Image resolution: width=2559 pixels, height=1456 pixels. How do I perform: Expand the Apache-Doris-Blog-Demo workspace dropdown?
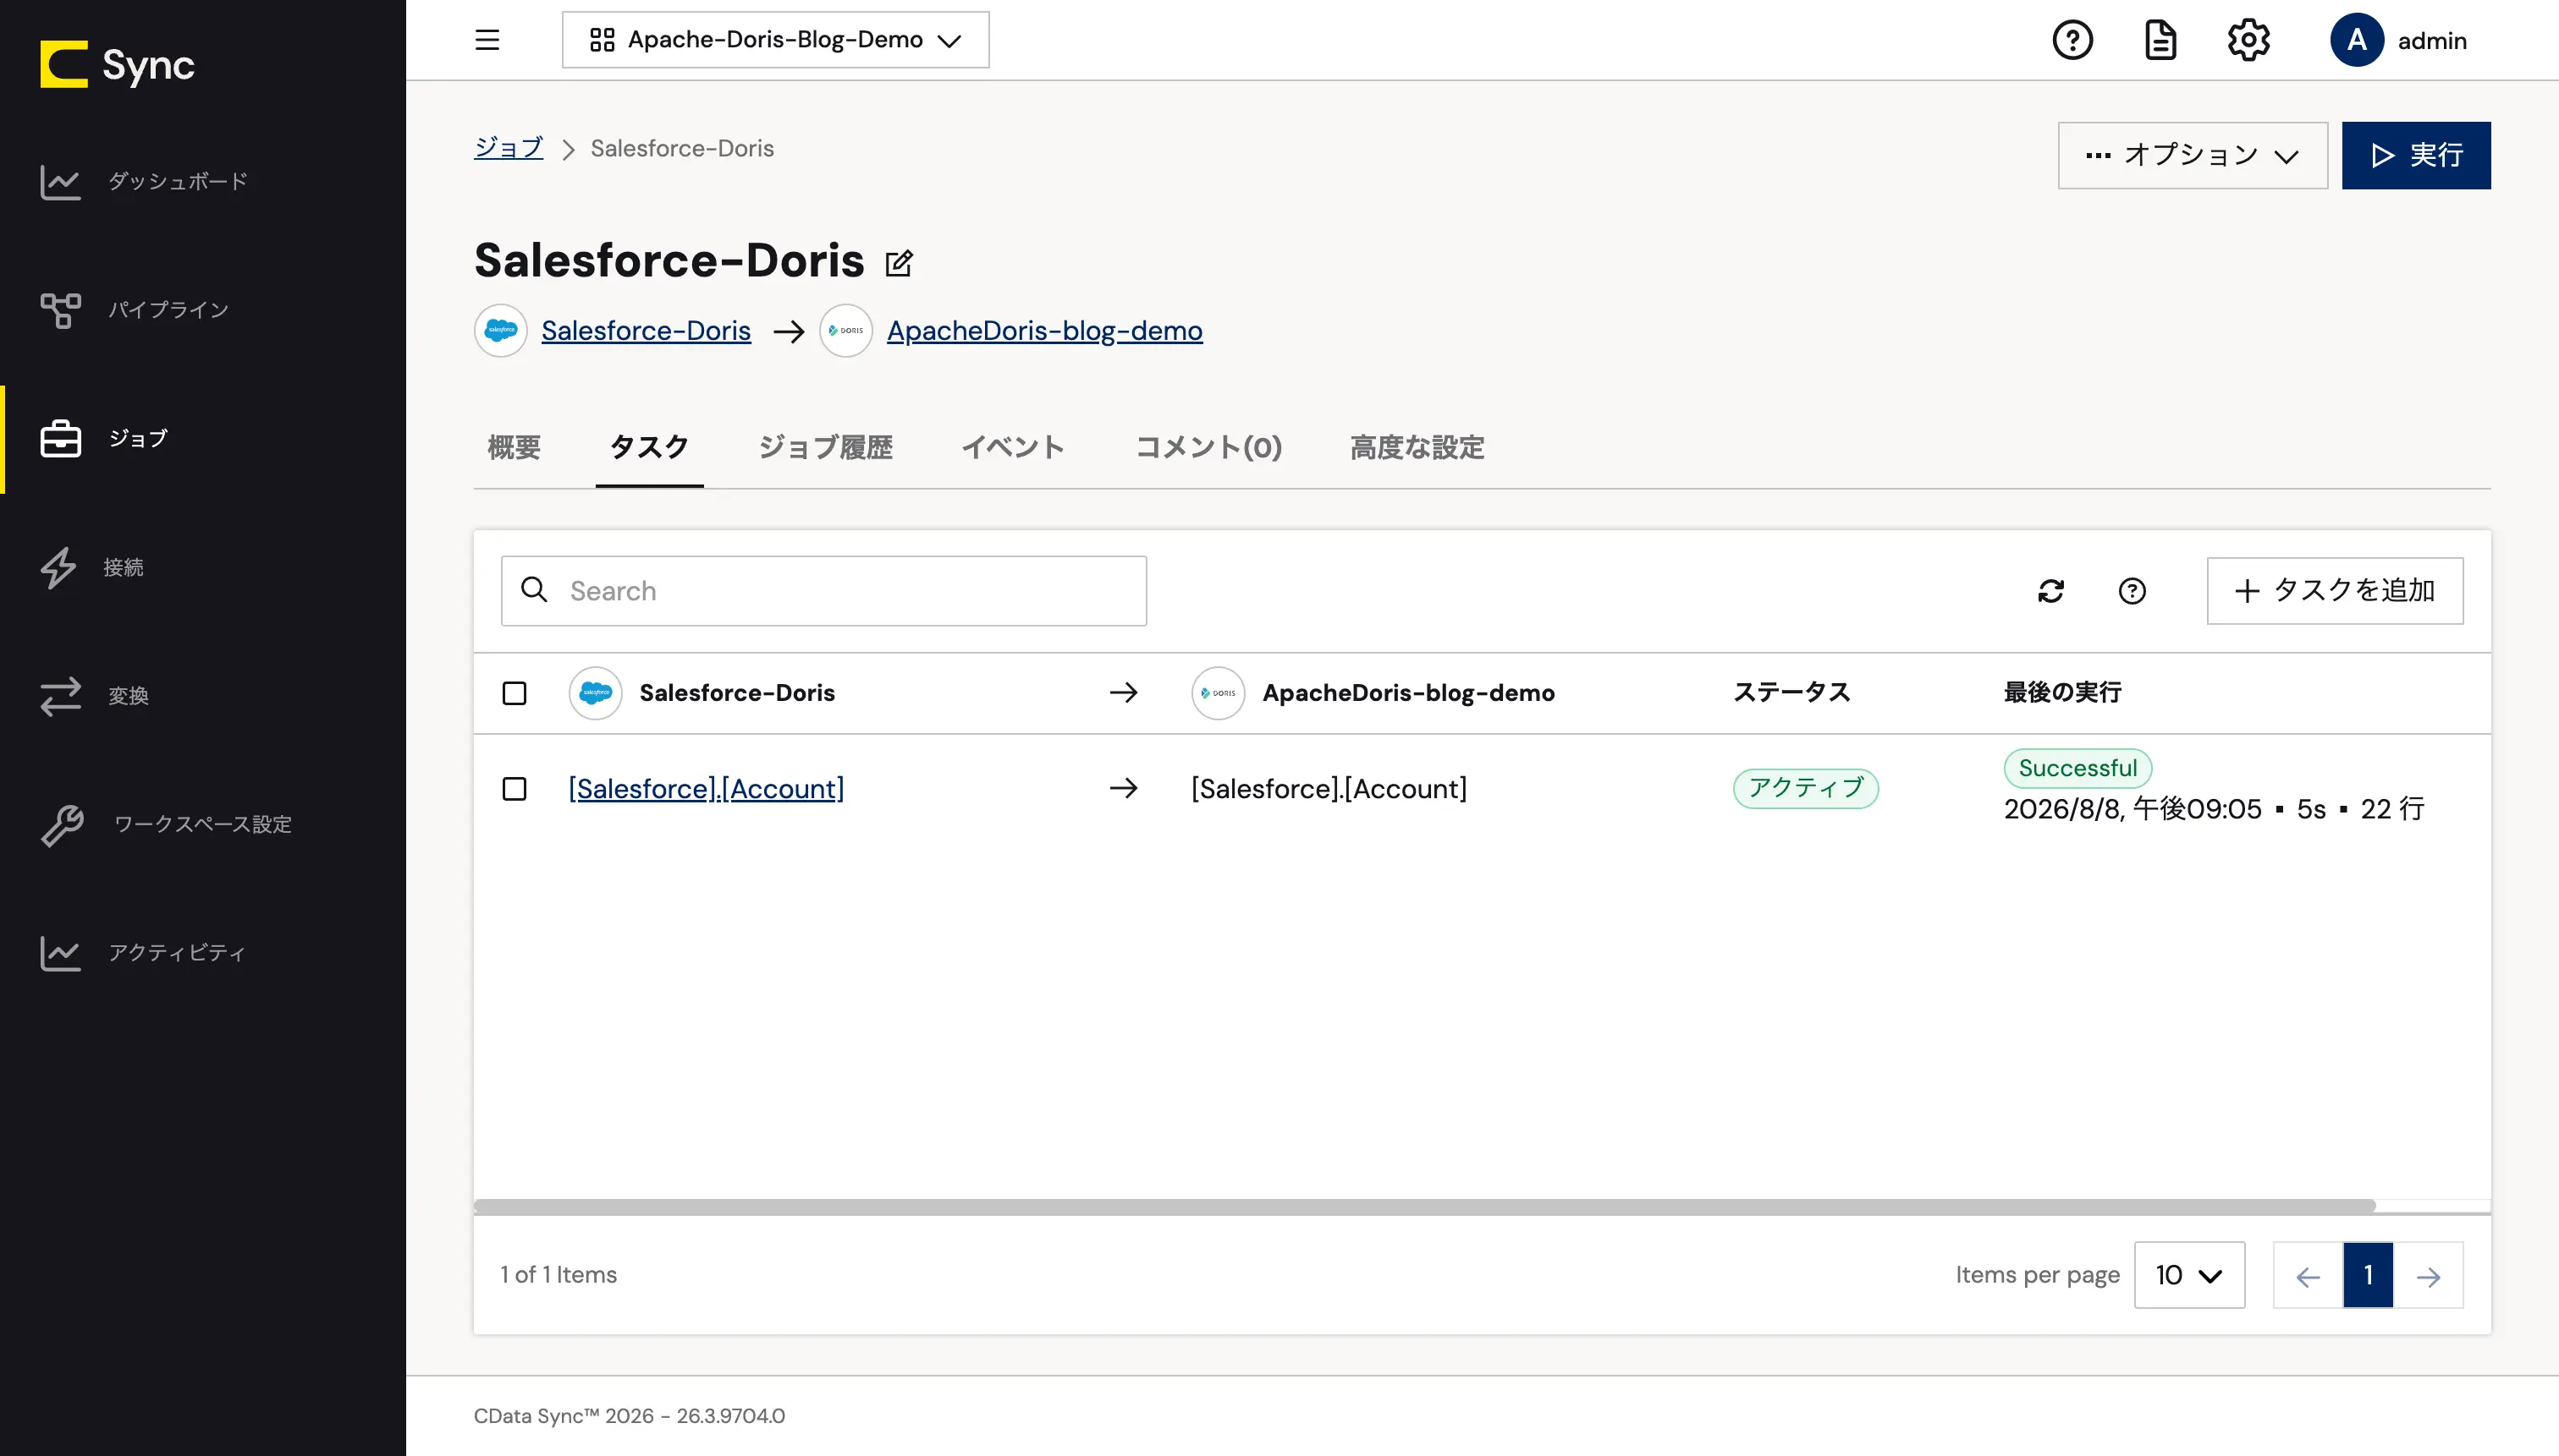tap(776, 40)
